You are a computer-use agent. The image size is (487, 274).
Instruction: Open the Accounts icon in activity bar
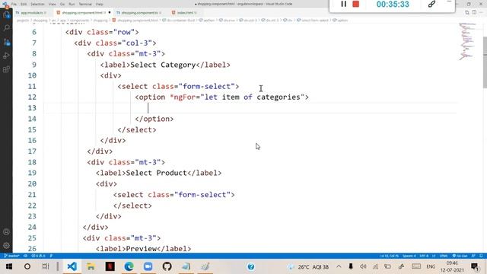6,232
